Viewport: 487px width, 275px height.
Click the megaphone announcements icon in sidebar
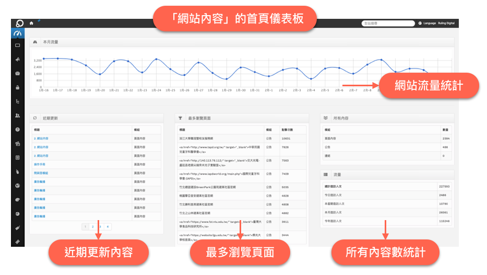click(18, 59)
